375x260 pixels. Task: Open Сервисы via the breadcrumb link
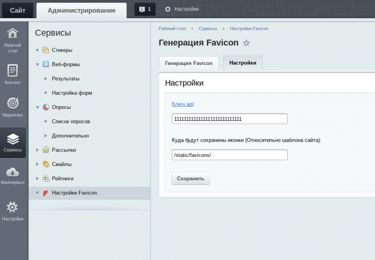pos(207,28)
